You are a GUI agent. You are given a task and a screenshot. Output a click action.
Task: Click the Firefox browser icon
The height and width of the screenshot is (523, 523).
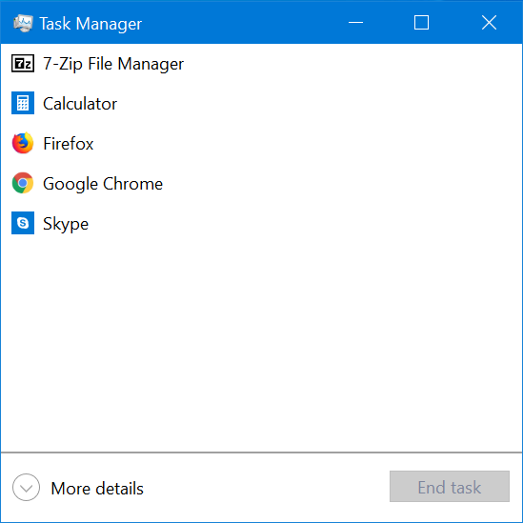[x=23, y=143]
